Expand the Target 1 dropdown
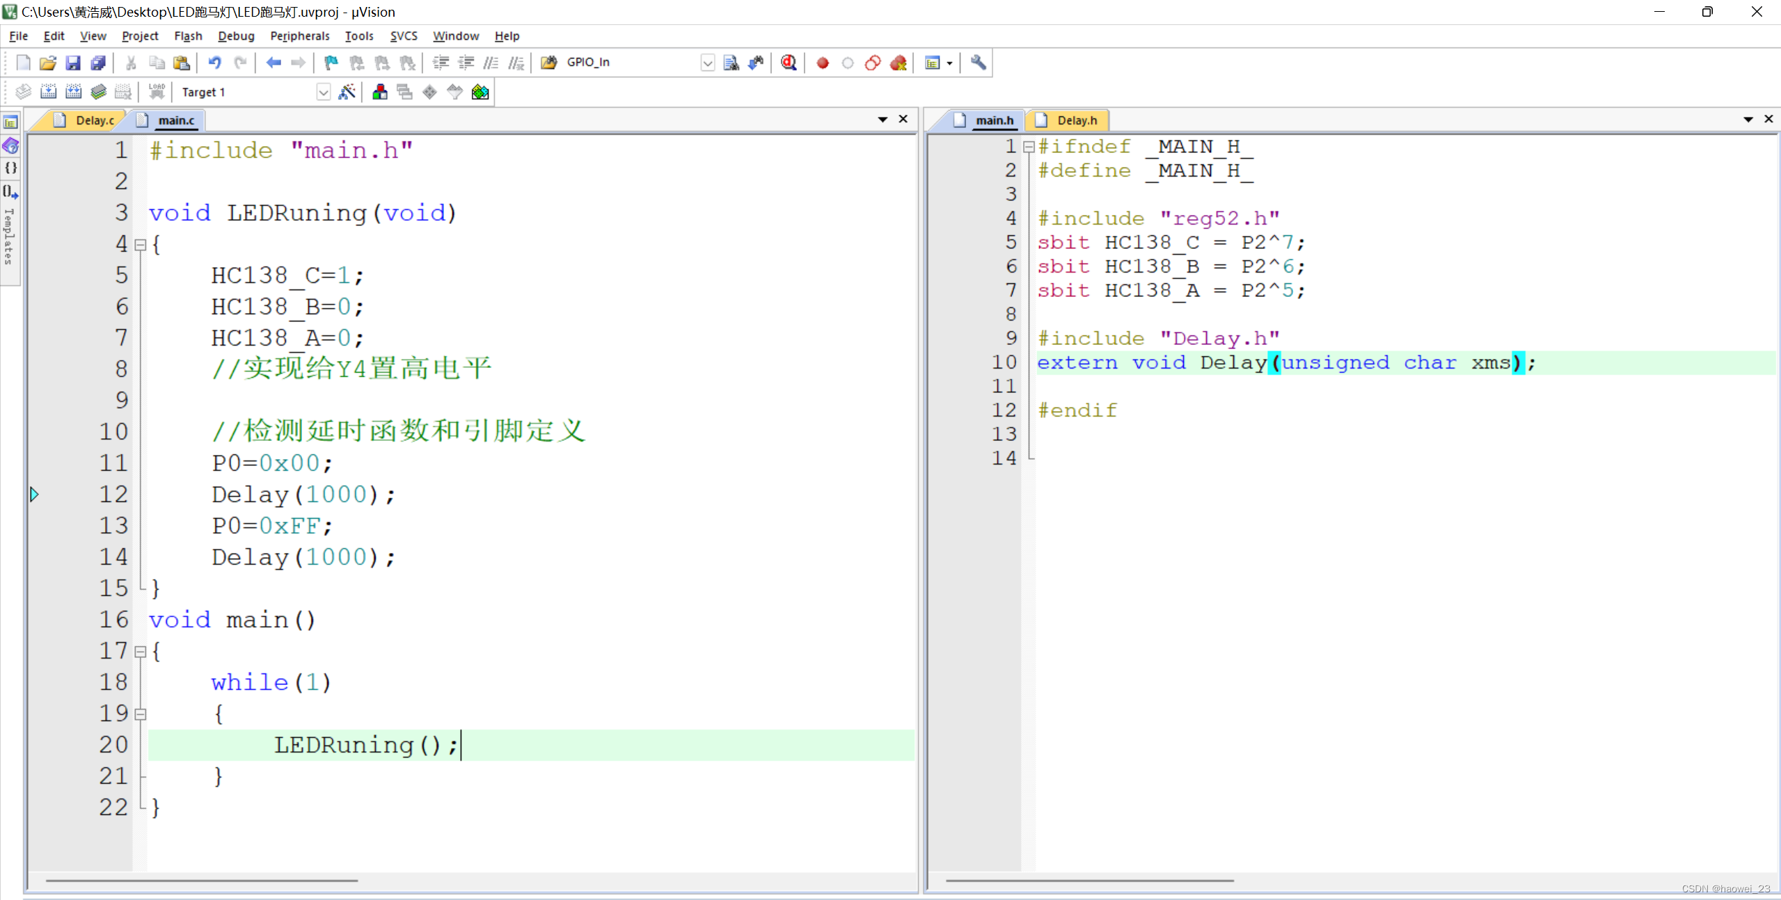The width and height of the screenshot is (1781, 900). (x=323, y=92)
